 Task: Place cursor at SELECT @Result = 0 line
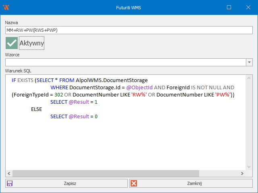click(x=74, y=116)
